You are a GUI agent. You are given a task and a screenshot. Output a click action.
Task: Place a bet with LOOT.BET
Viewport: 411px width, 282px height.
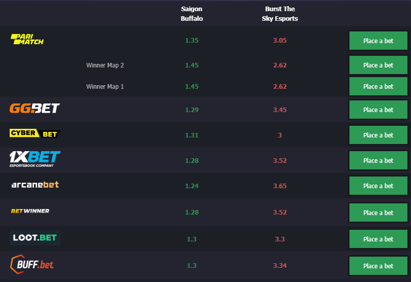click(x=378, y=239)
